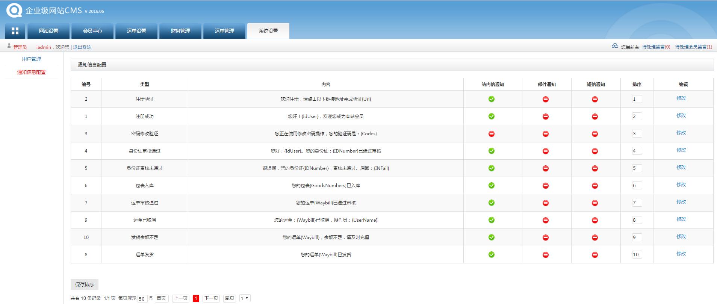The image size is (717, 304).
Task: Toggle SMS notification for 发货余额不足 row
Action: coord(594,237)
